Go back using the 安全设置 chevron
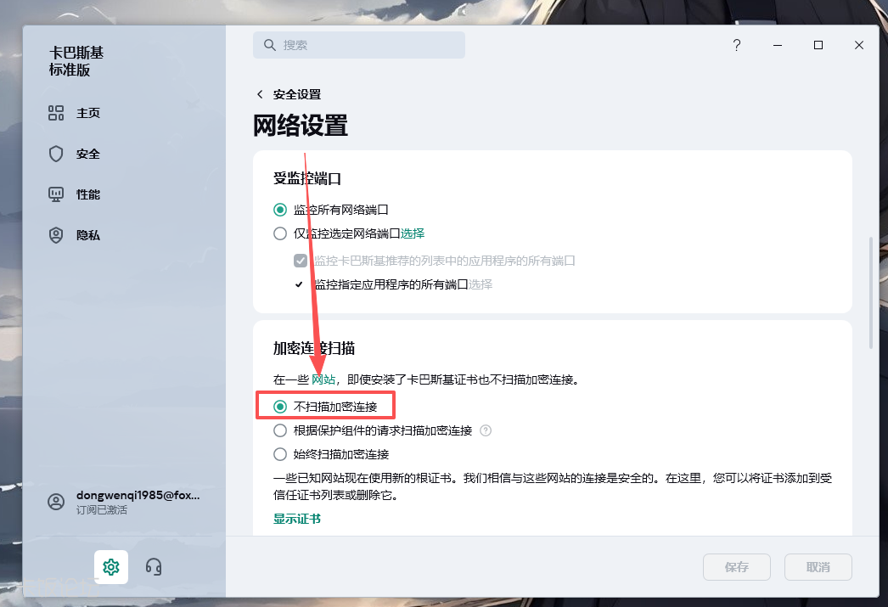The image size is (888, 607). tap(261, 94)
